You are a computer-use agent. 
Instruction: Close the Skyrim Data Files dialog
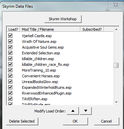(x=116, y=5)
